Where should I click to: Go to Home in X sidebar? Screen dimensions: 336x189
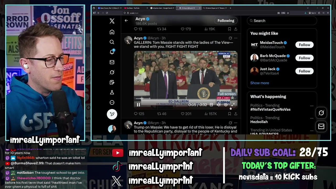coord(112,32)
